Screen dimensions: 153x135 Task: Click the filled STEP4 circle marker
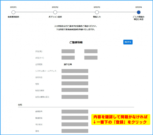[138, 12]
